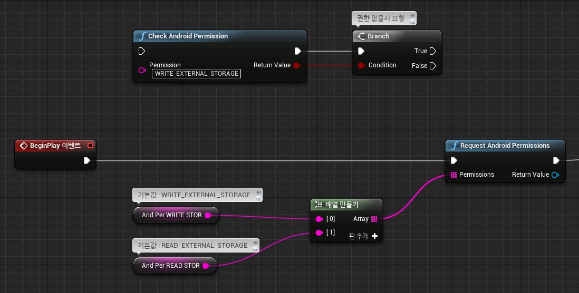The height and width of the screenshot is (293, 579).
Task: Click the [1] input pin on 배열 만들기
Action: [320, 233]
